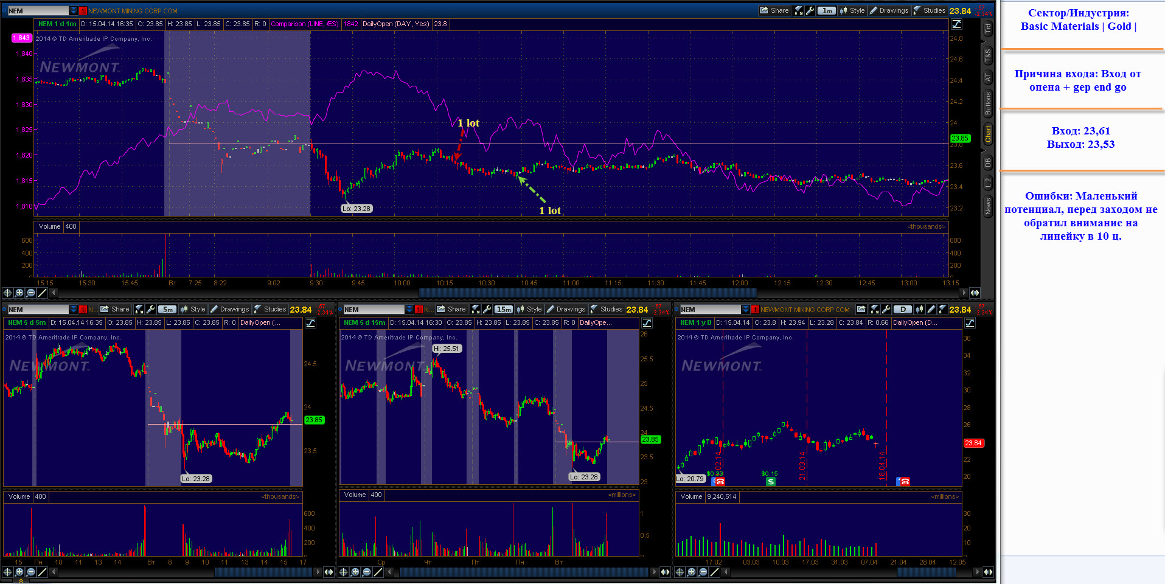Open the 1m timeframe selector in top chart

[827, 10]
